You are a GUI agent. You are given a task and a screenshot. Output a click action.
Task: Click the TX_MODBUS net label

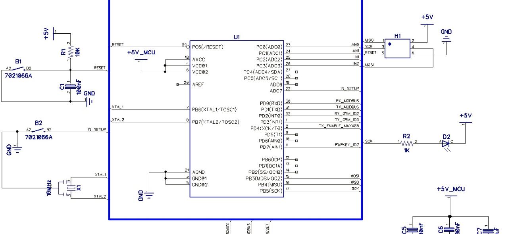tap(347, 107)
